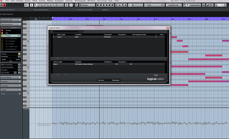Open the Transport menu
Image resolution: width=229 pixels, height=139 pixels.
point(59,1)
